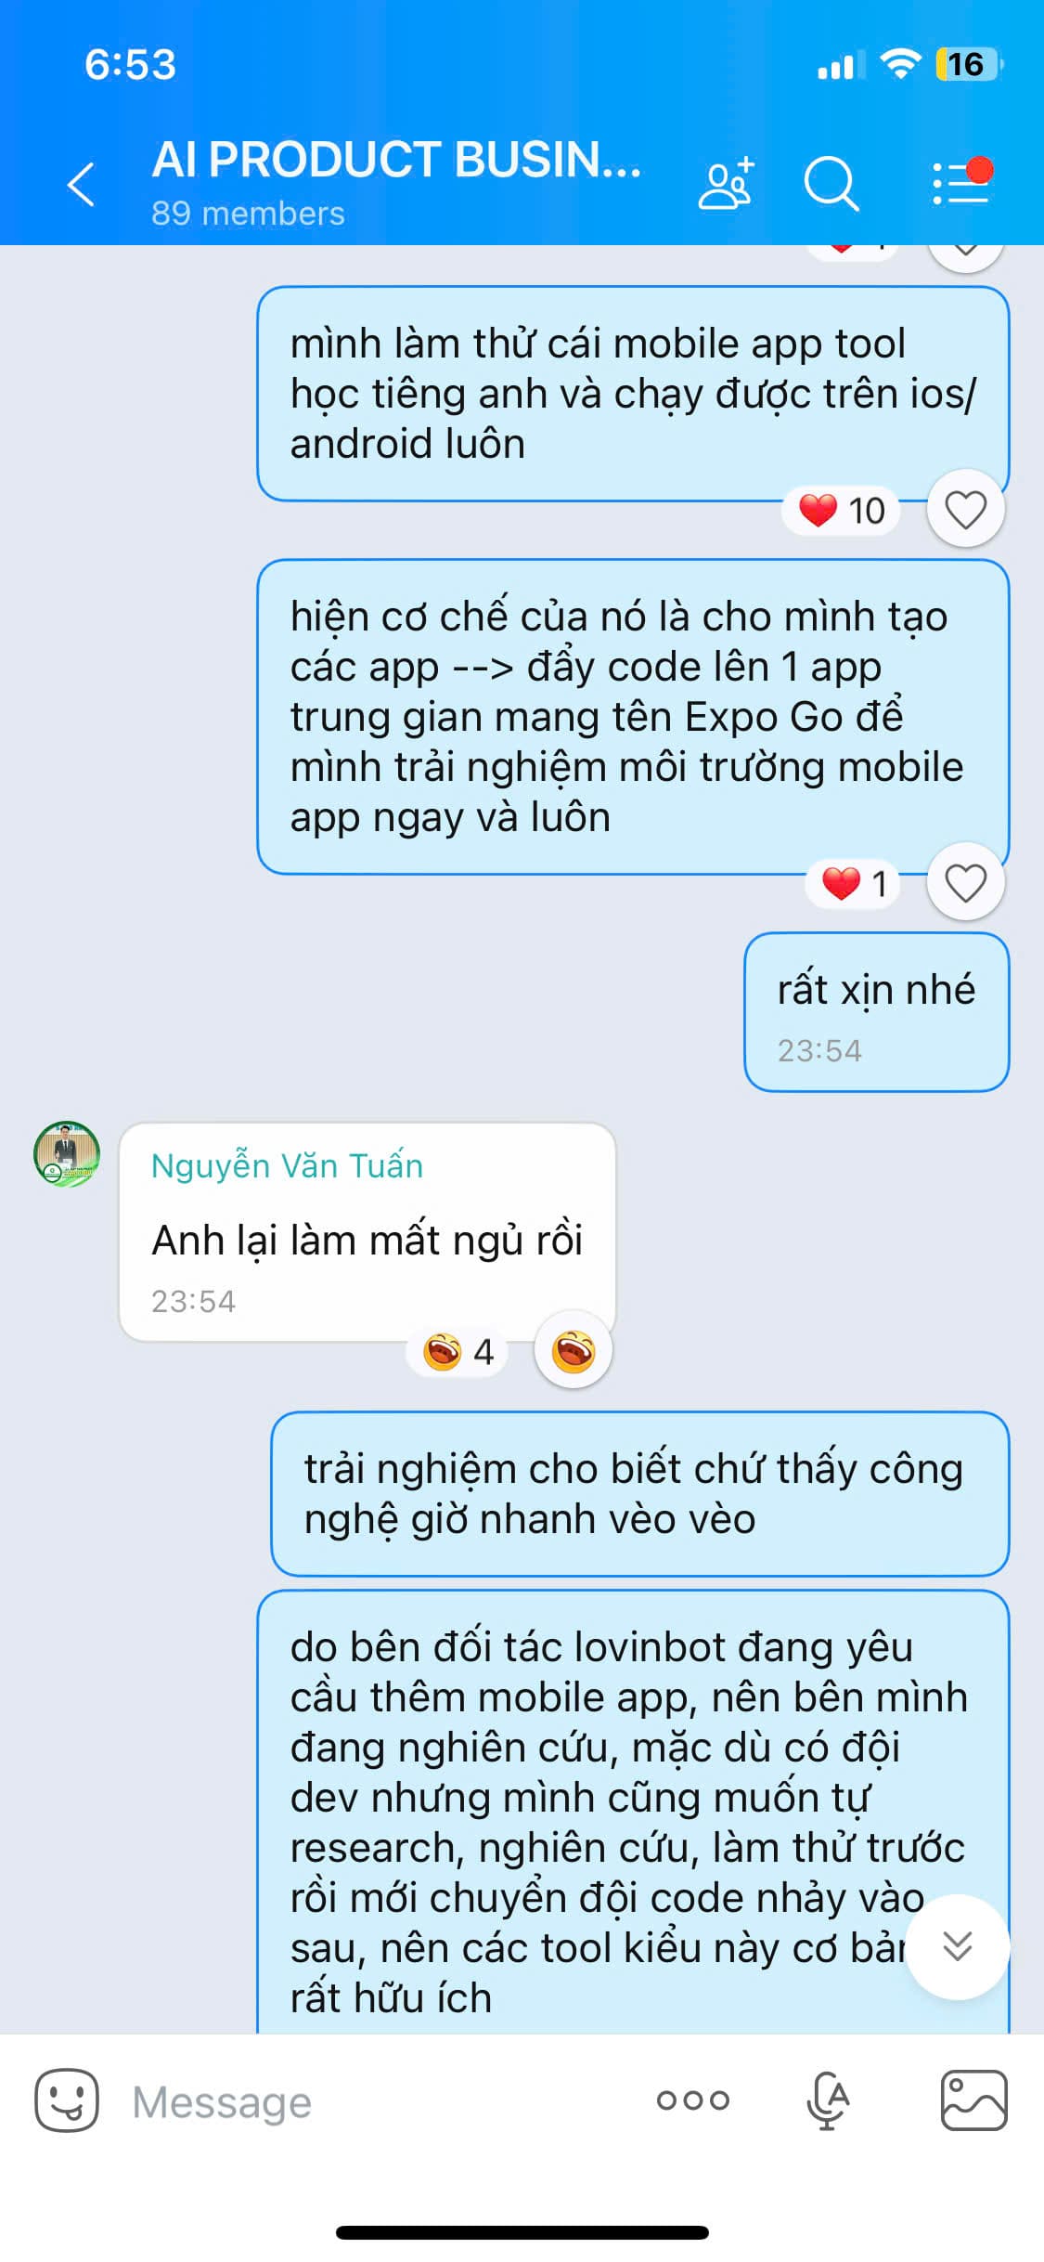This screenshot has height=2262, width=1044.
Task: Tap the "rất xịn nhé" message bubble
Action: (876, 1012)
